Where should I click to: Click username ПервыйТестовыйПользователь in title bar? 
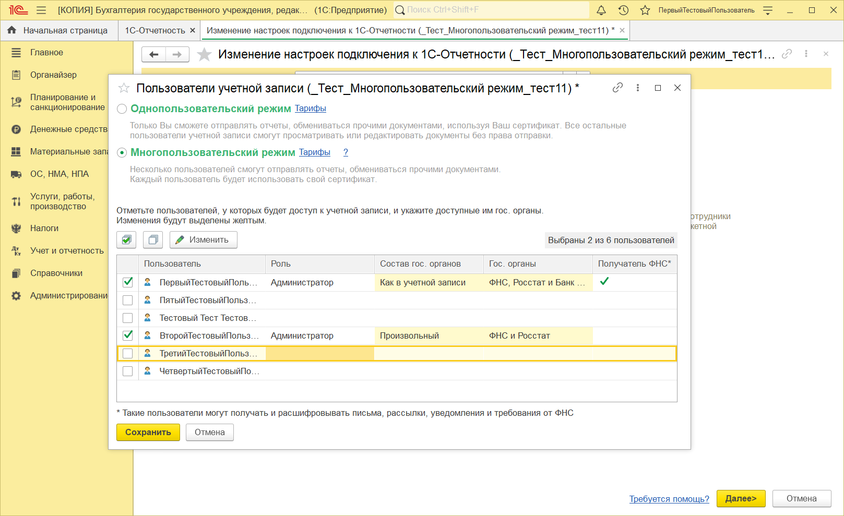point(706,10)
